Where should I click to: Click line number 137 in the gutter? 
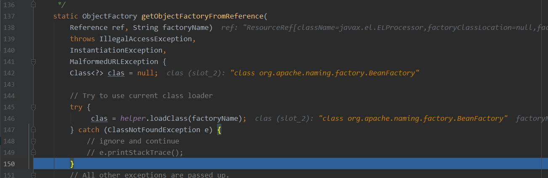pyautogui.click(x=9, y=16)
